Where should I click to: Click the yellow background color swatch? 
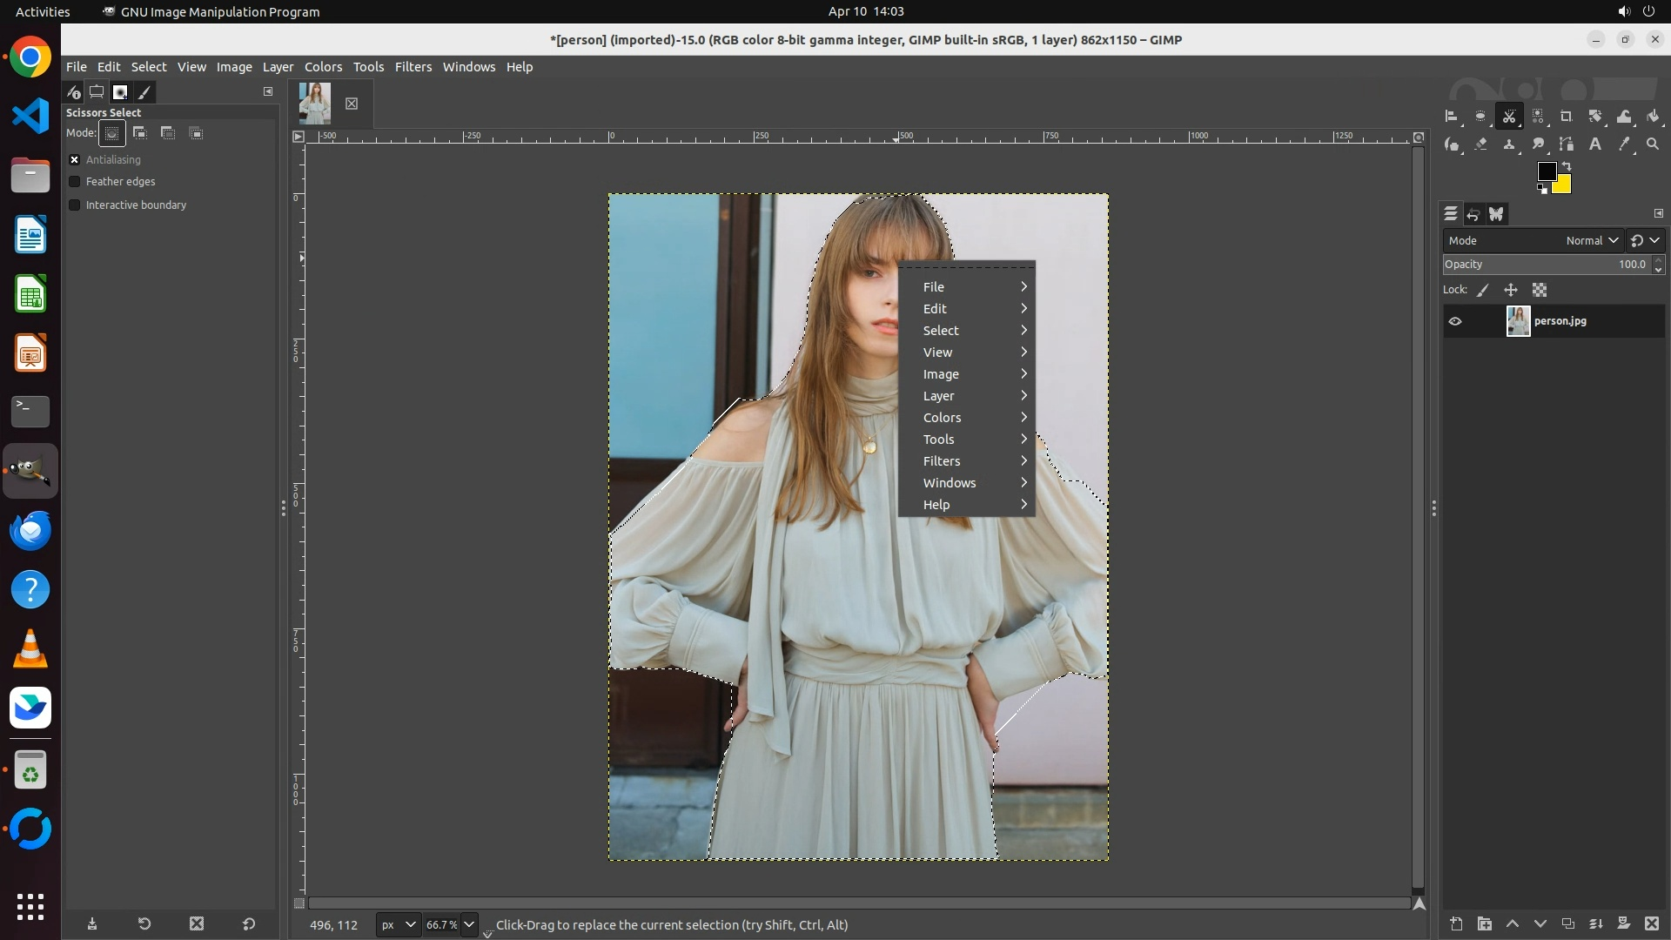coord(1563,185)
